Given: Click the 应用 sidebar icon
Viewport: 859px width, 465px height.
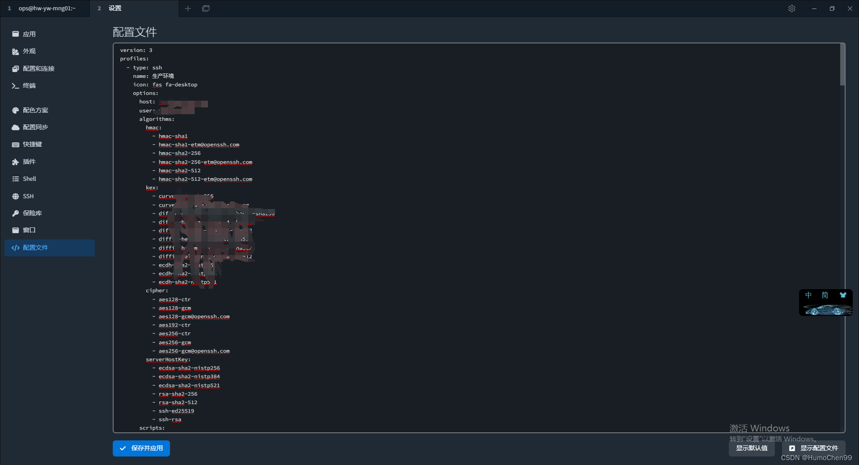Looking at the screenshot, I should click(15, 34).
